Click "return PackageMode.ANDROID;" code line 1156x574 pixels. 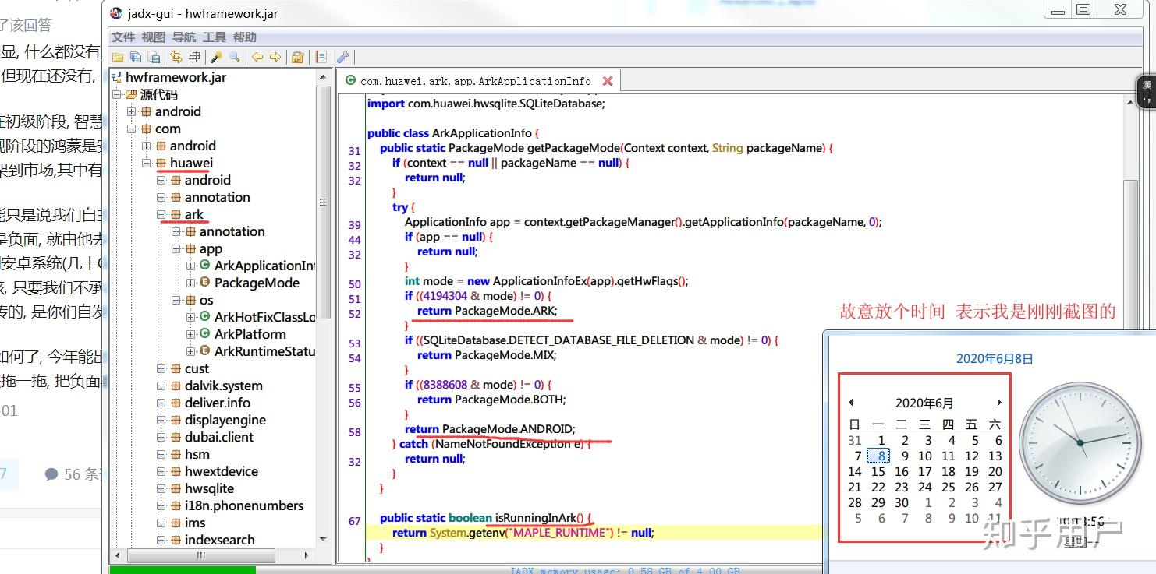coord(490,429)
